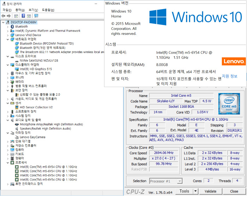Click the Code Name value Skylake-U/Y

click(x=165, y=101)
